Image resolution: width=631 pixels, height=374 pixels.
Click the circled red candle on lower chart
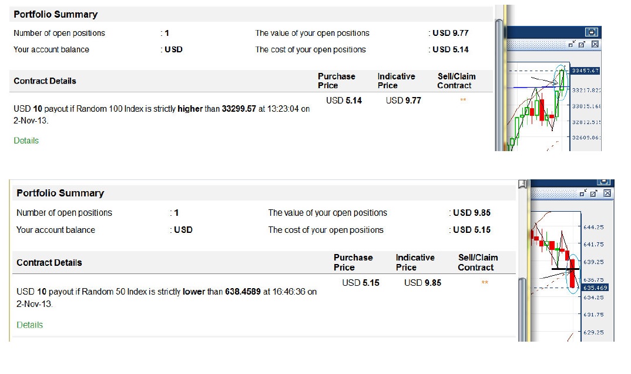[x=572, y=273]
